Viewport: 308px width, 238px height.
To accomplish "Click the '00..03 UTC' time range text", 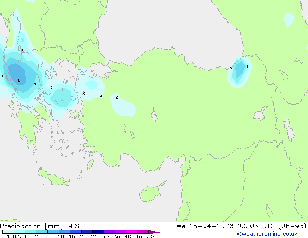I will pyautogui.click(x=256, y=226).
